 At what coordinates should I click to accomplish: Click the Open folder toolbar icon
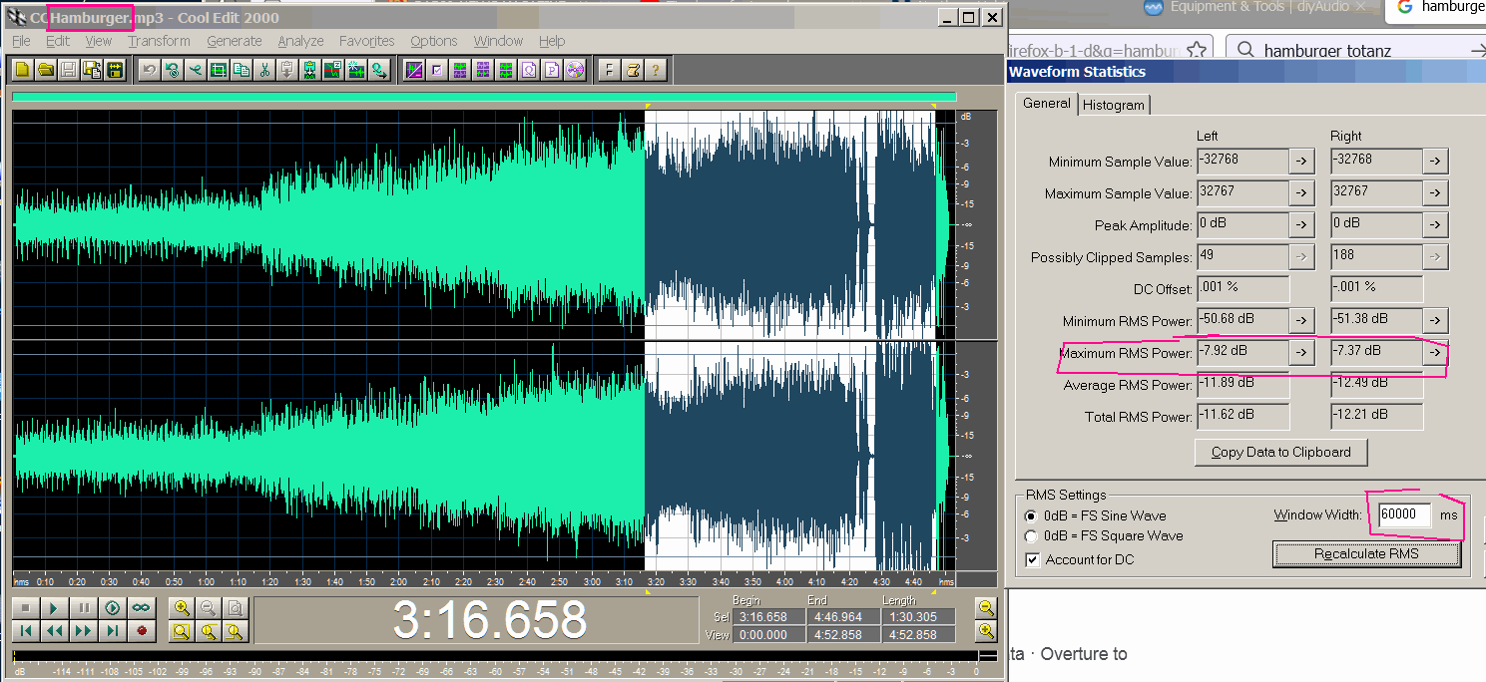point(45,70)
